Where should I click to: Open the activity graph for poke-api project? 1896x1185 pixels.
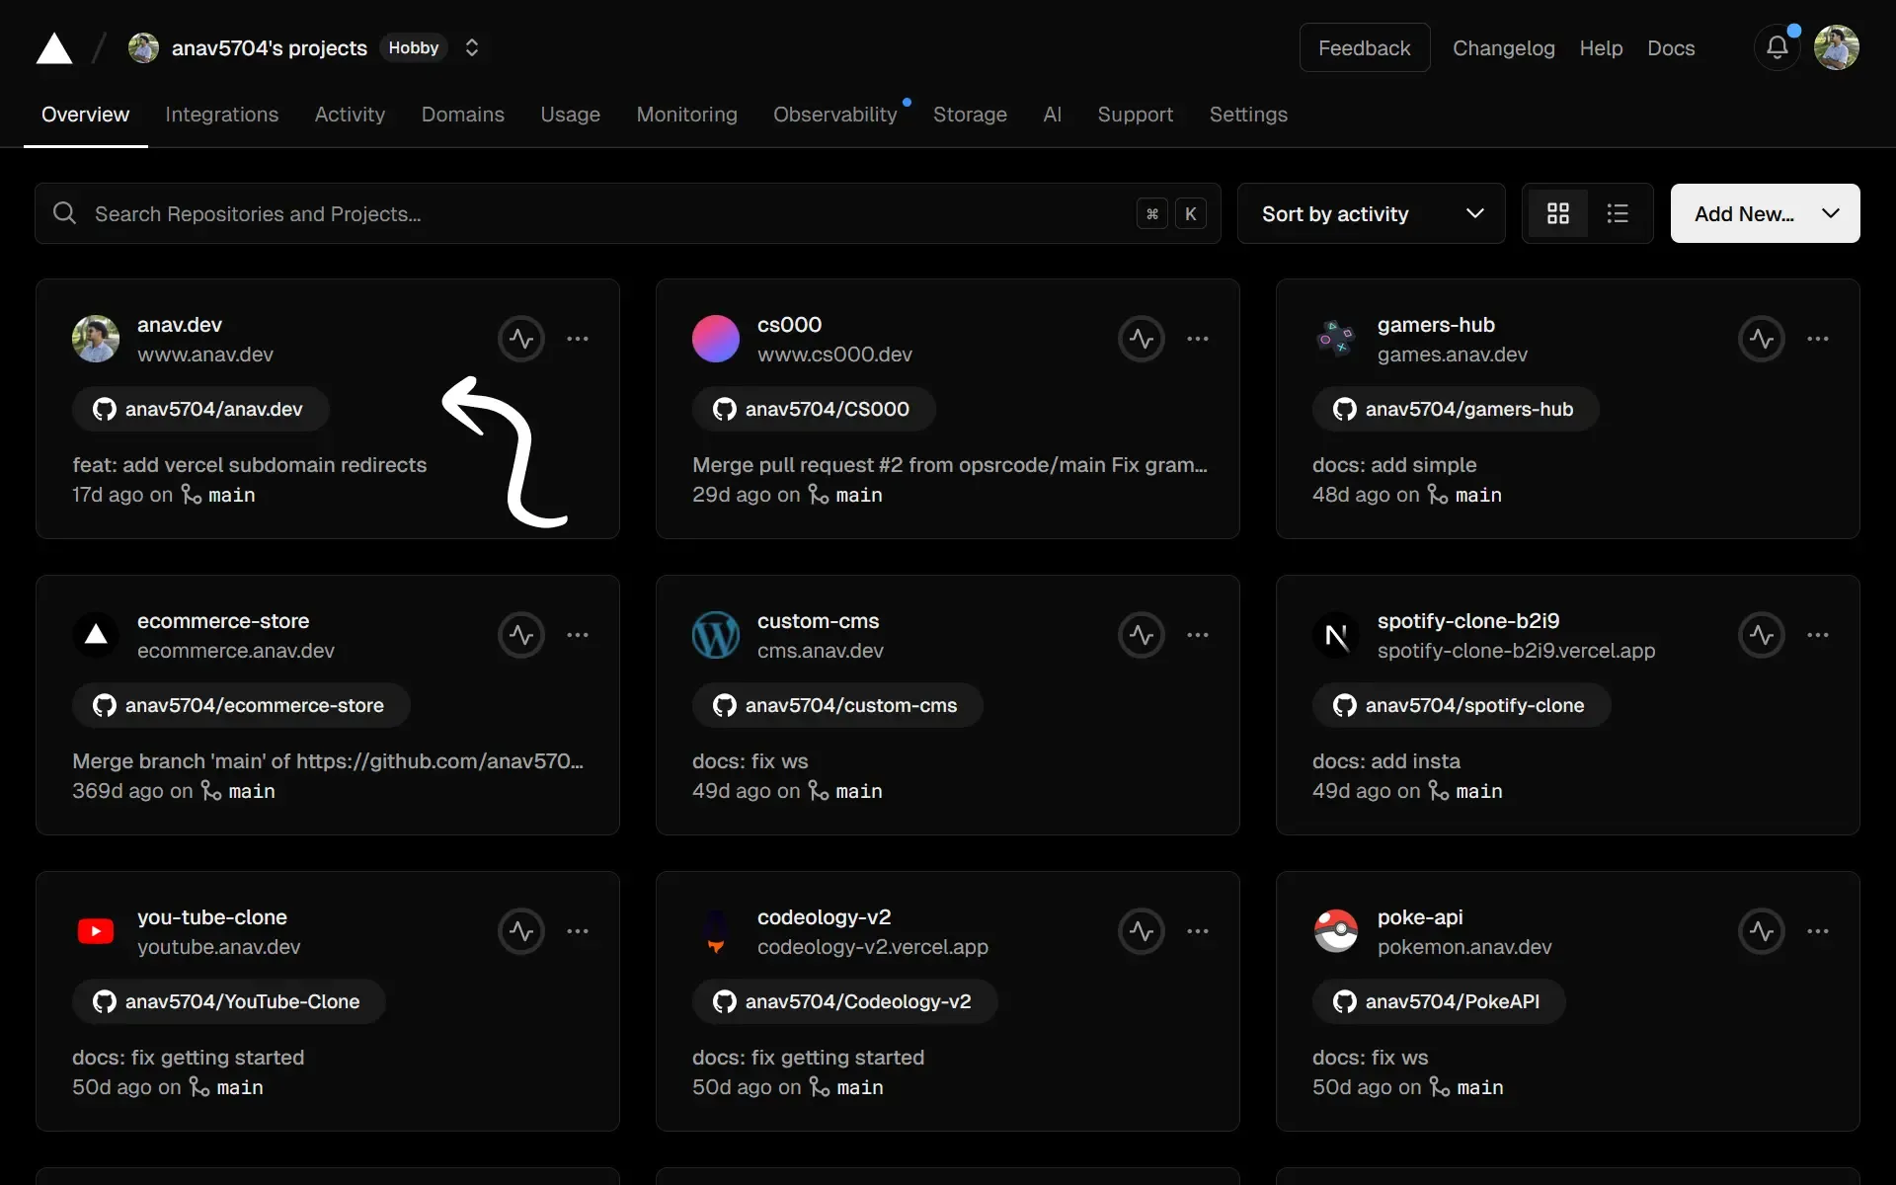1762,930
